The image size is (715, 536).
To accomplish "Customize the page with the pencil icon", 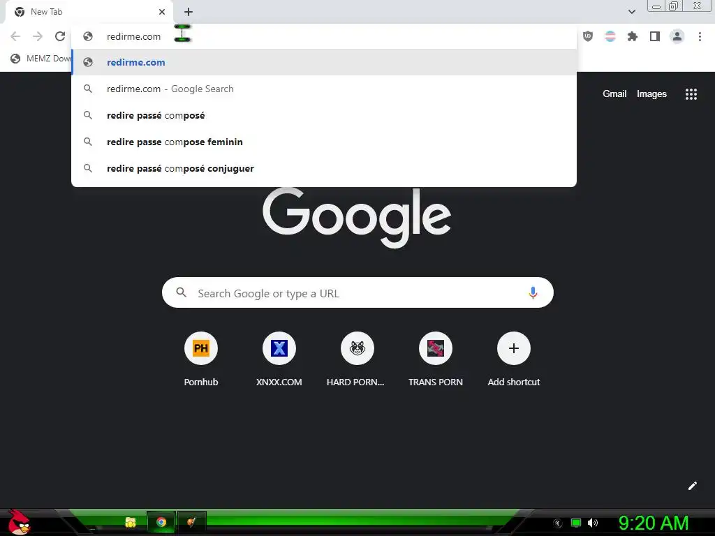I will pos(693,486).
